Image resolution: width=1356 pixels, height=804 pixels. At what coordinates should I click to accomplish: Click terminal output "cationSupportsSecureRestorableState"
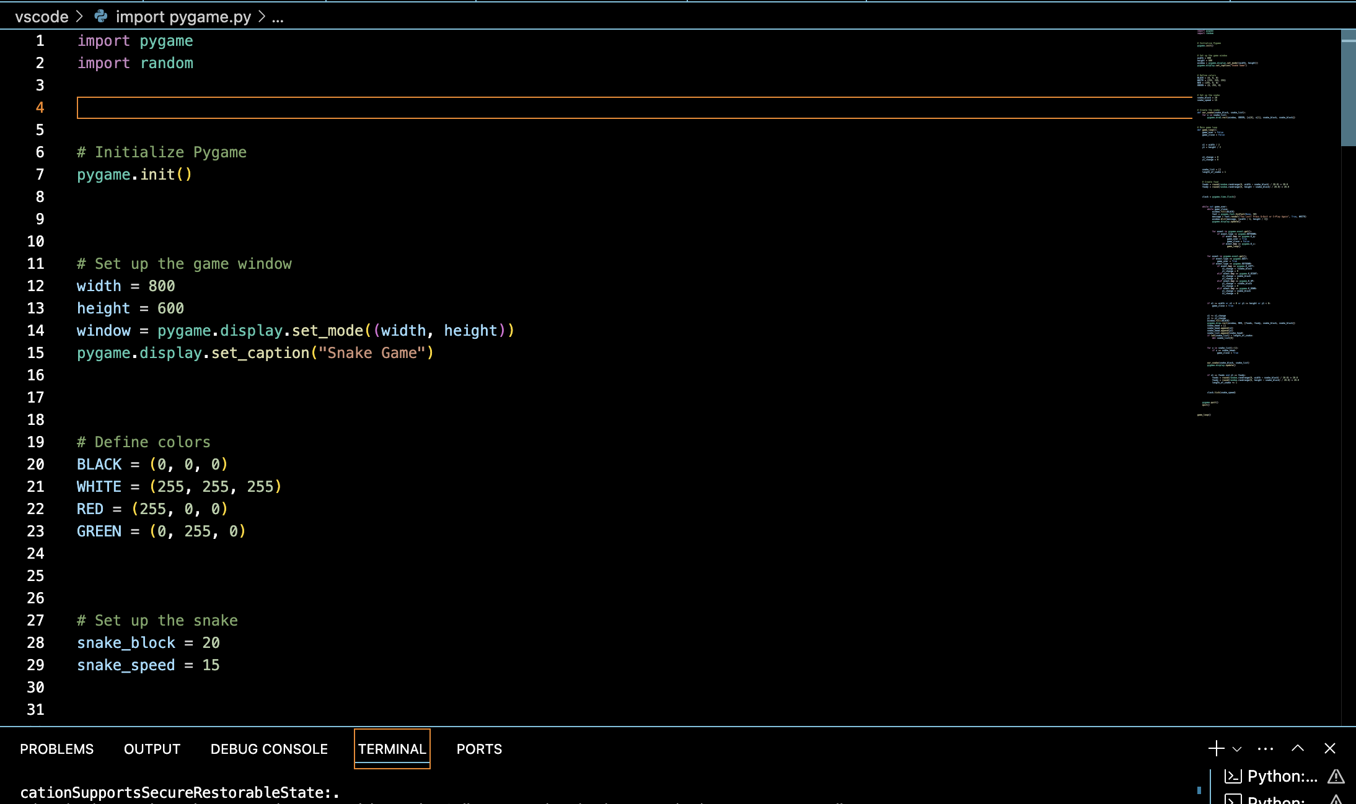coord(176,793)
